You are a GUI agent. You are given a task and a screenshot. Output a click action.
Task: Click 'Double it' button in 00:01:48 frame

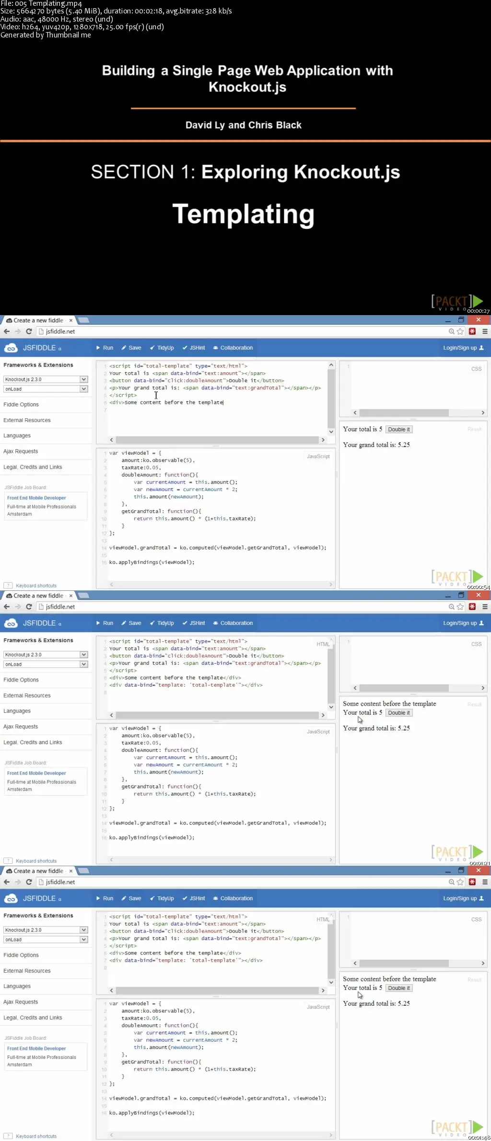[399, 988]
